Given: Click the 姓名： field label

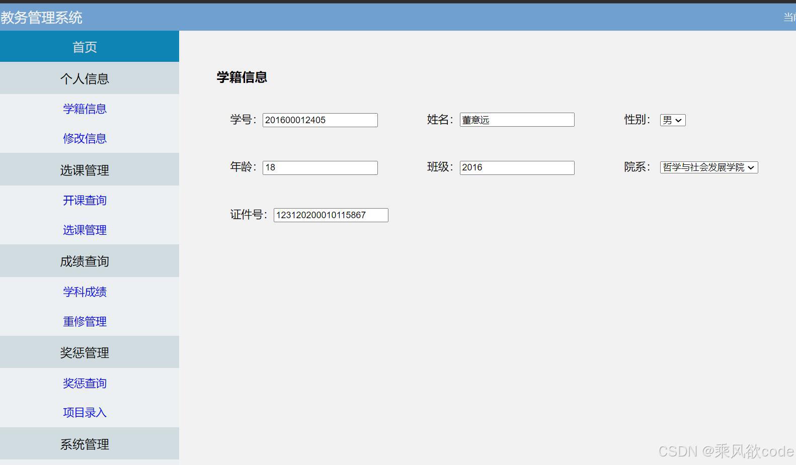Looking at the screenshot, I should point(441,120).
